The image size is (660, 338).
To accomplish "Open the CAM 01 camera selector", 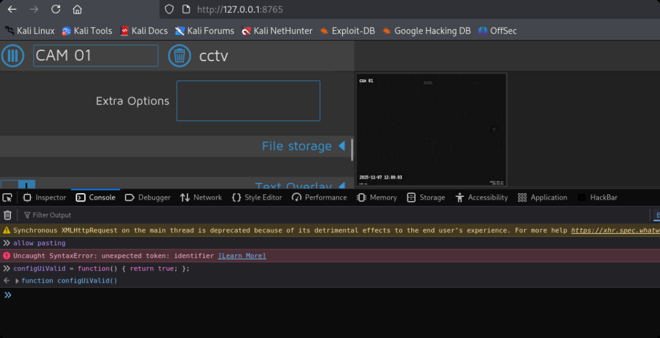I will pyautogui.click(x=95, y=56).
